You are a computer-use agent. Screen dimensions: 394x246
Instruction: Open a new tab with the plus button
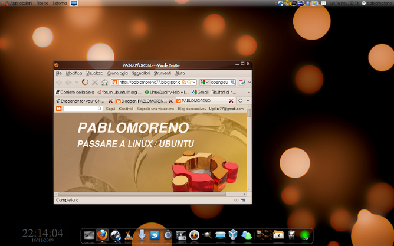[241, 100]
